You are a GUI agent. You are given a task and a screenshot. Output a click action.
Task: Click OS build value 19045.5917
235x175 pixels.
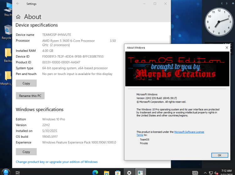coord(50,137)
